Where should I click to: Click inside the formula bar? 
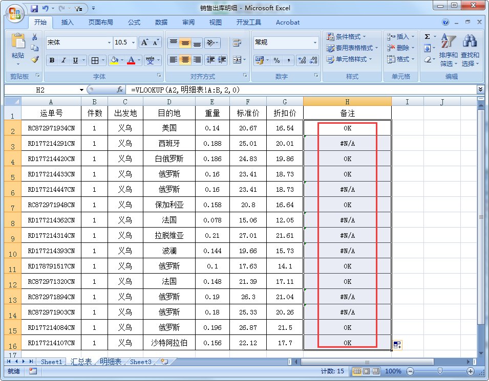pyautogui.click(x=256, y=89)
